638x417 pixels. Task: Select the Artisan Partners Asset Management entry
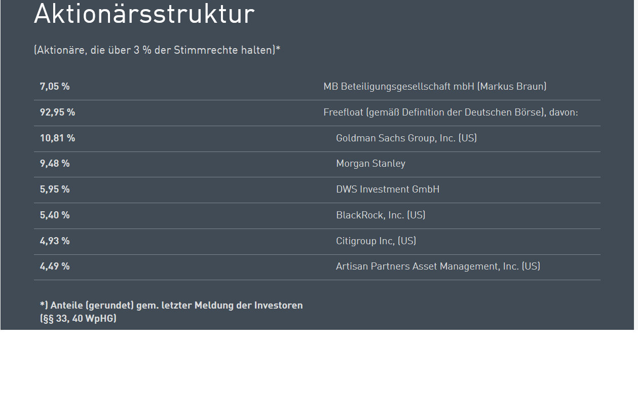[x=438, y=266]
